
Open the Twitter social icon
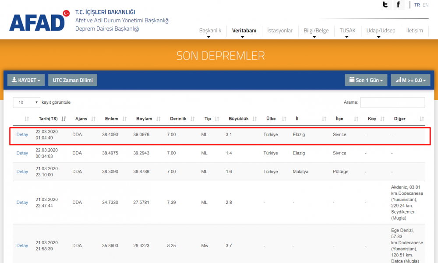[x=385, y=5]
